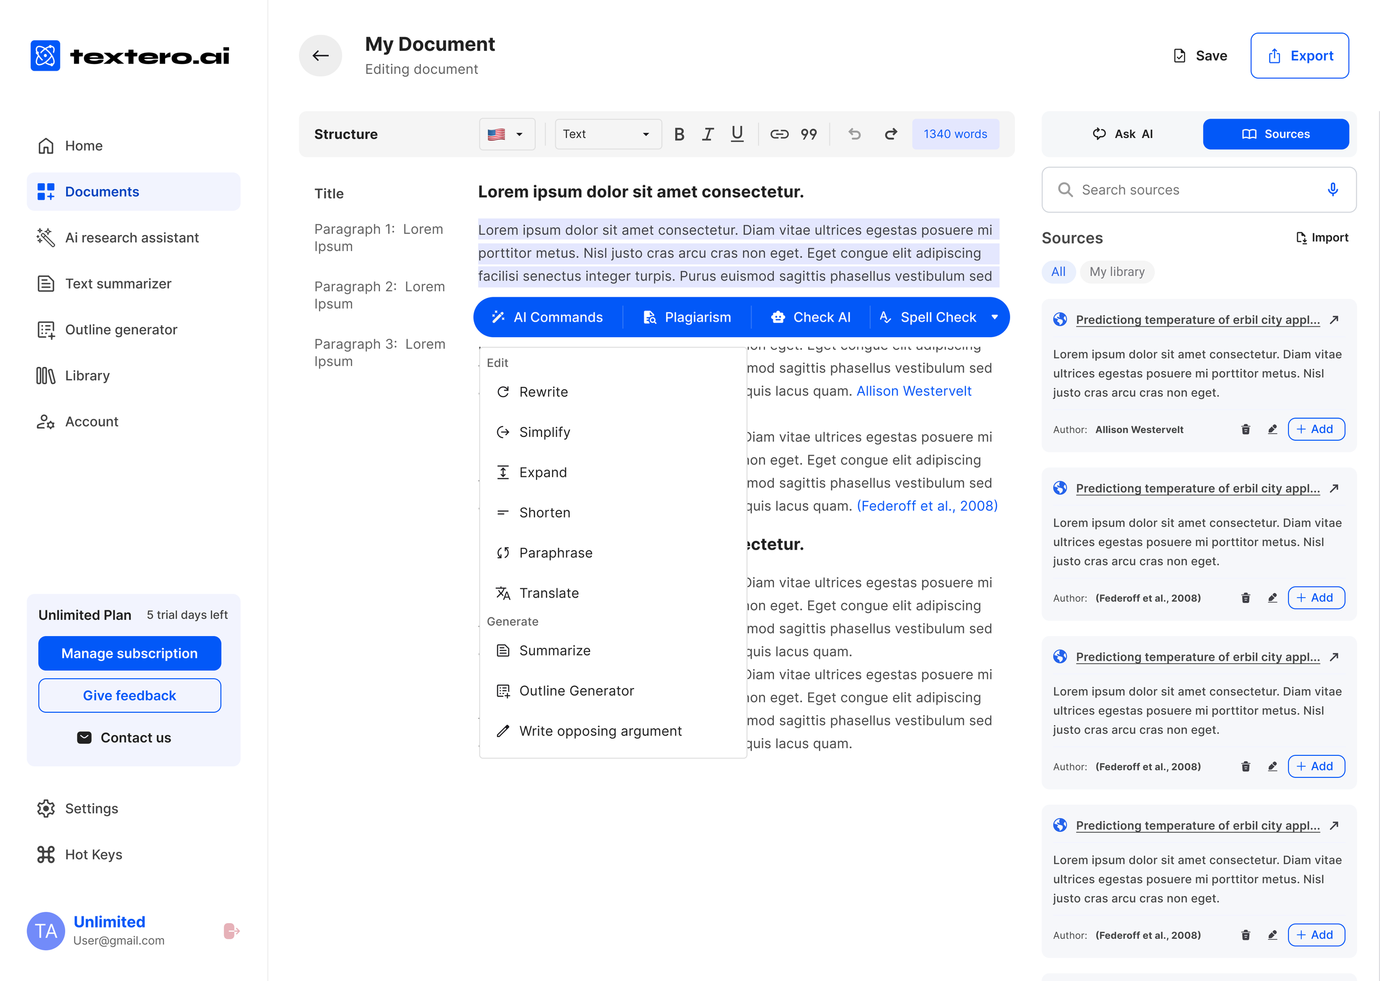Toggle italic text formatting
Screen dimensions: 1380x981
(708, 134)
